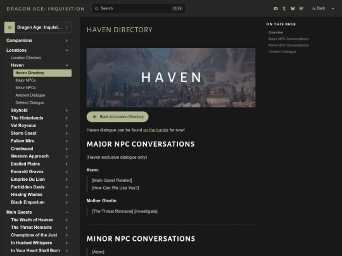Open the Tumblr icon link in header

point(284,8)
